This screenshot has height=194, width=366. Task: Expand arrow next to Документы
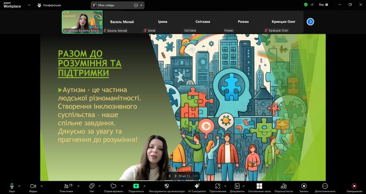[244, 186]
